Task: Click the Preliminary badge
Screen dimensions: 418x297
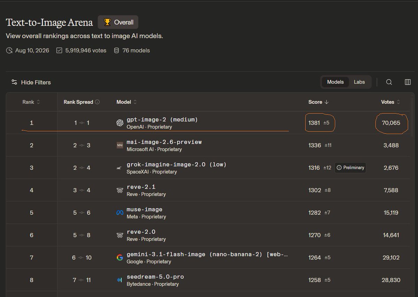Action: click(x=350, y=168)
